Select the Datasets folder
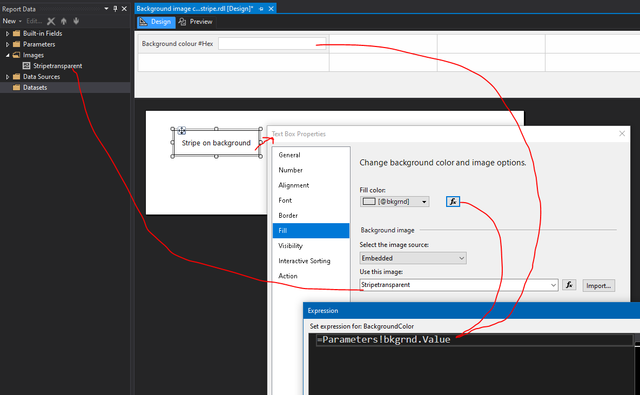Screen dimensions: 640x395 point(35,88)
